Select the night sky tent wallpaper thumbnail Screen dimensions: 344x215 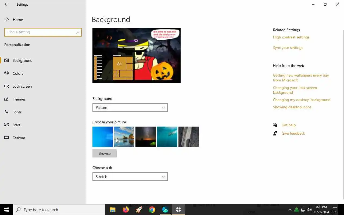click(x=146, y=137)
